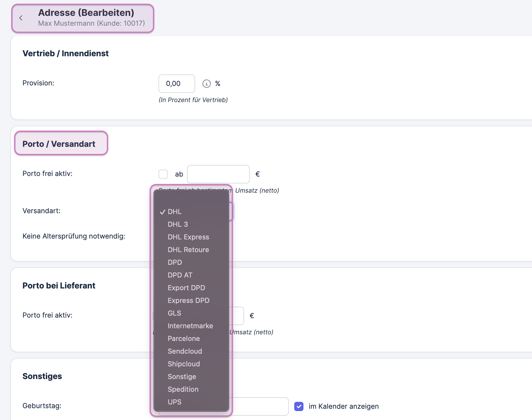532x420 pixels.
Task: Select DHL Retoure shipping method
Action: pos(188,250)
